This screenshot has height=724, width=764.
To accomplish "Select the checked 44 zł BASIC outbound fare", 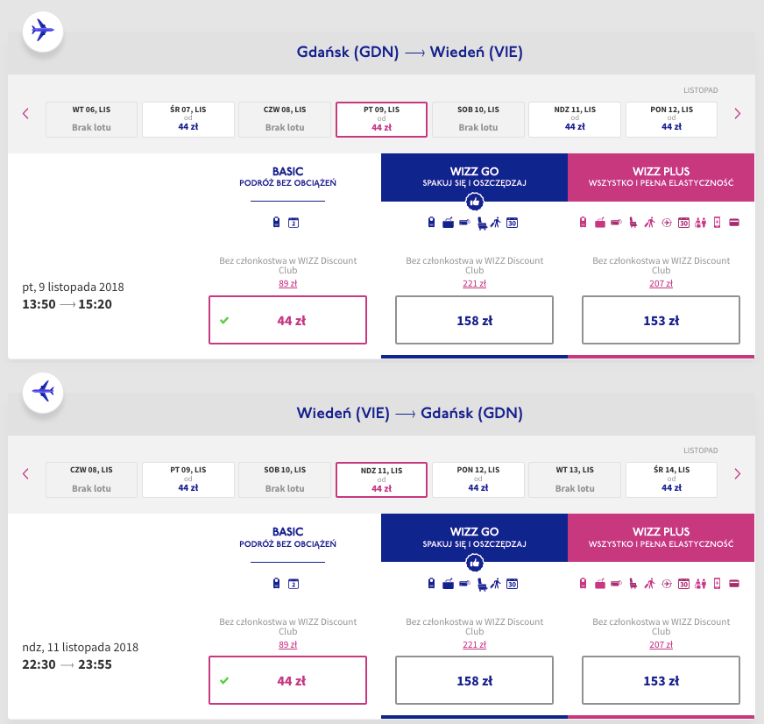I will pos(287,320).
